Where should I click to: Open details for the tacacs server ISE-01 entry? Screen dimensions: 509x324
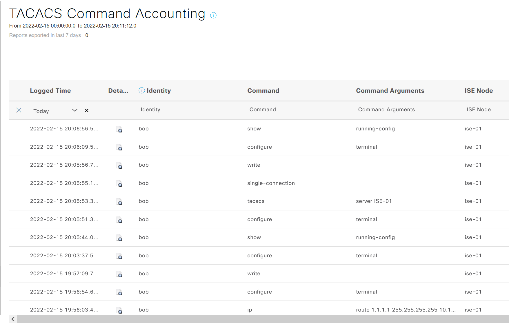coord(120,202)
